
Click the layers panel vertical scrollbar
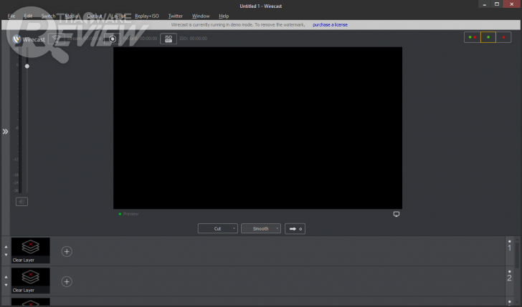pyautogui.click(x=517, y=255)
